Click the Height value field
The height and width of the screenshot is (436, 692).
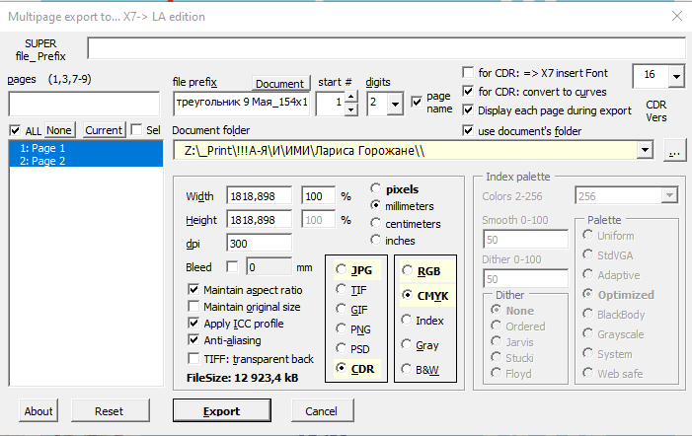tap(259, 220)
